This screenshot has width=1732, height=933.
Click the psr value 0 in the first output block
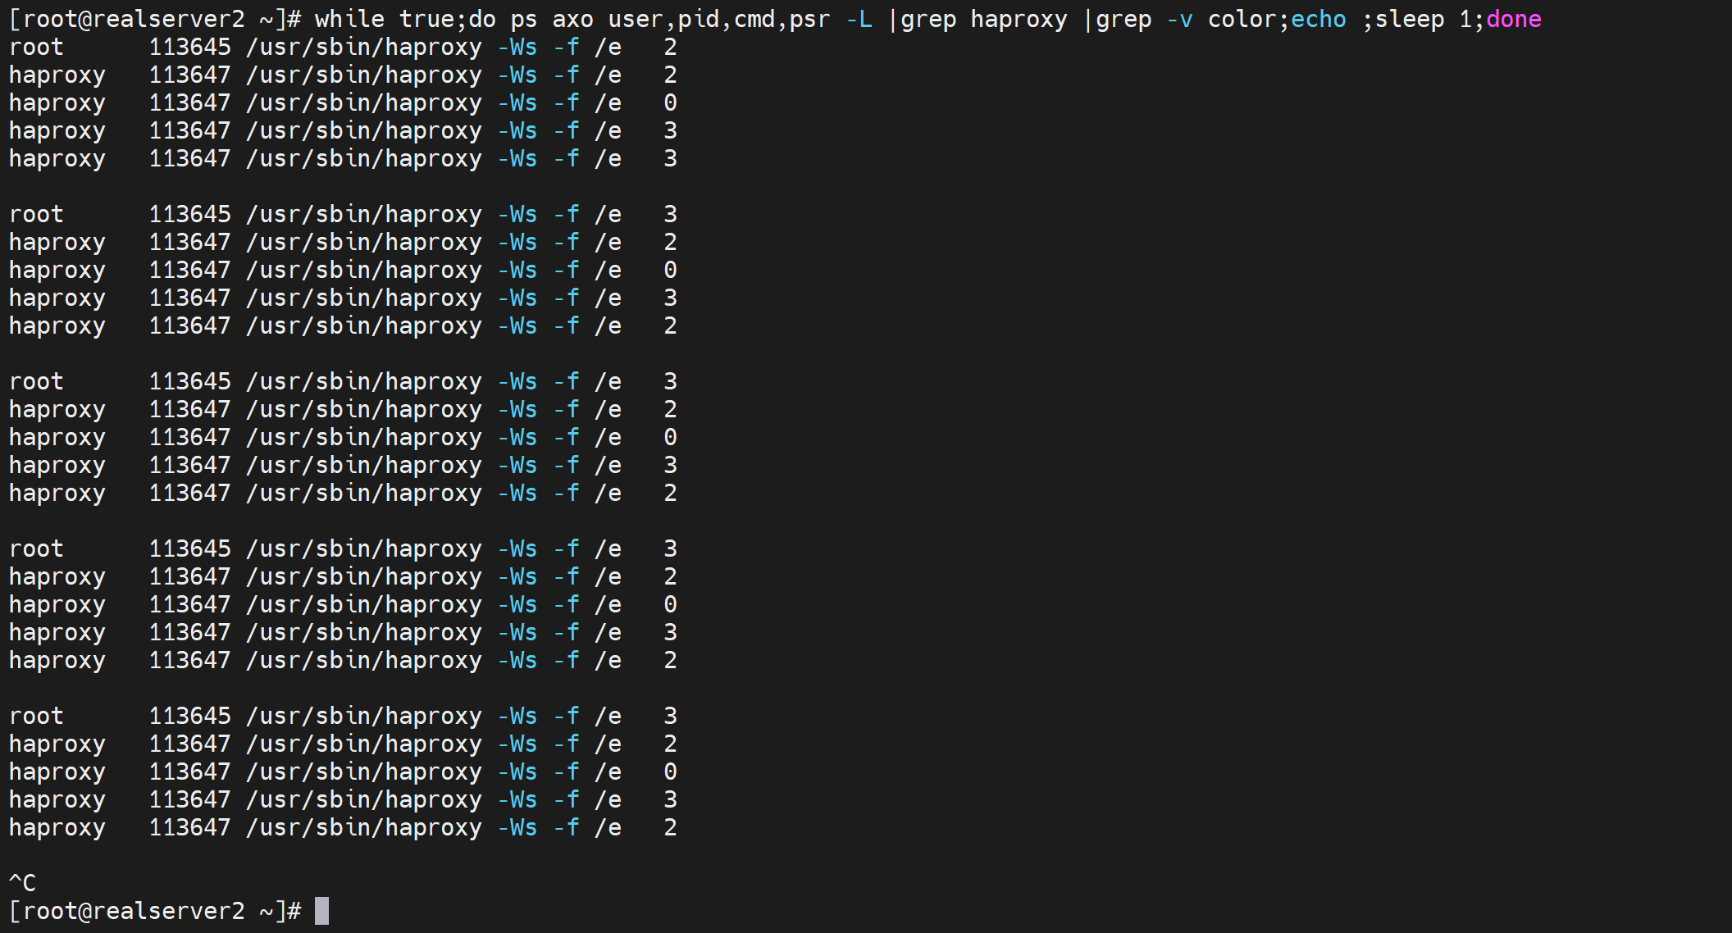coord(670,103)
